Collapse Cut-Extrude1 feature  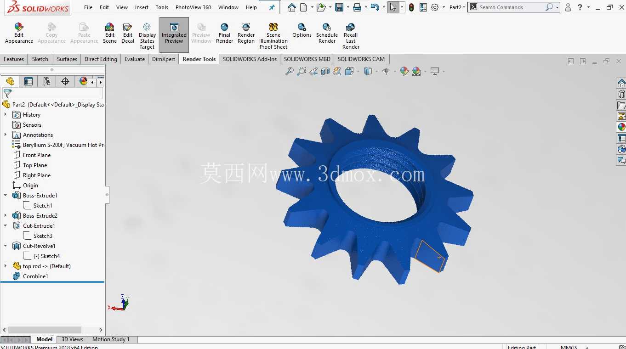click(6, 225)
